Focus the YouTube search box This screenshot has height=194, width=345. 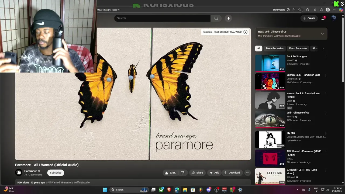(163, 18)
